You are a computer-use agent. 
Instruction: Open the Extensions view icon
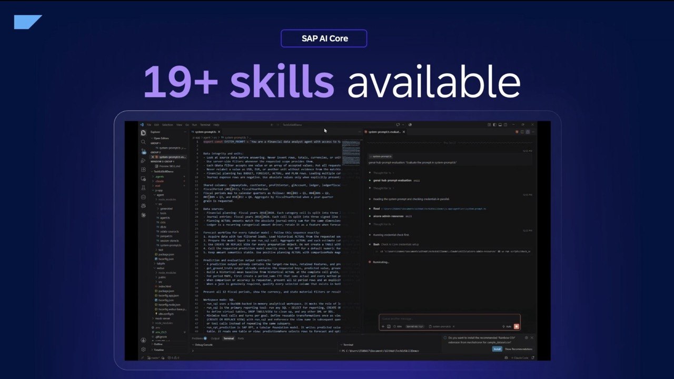coord(143,169)
